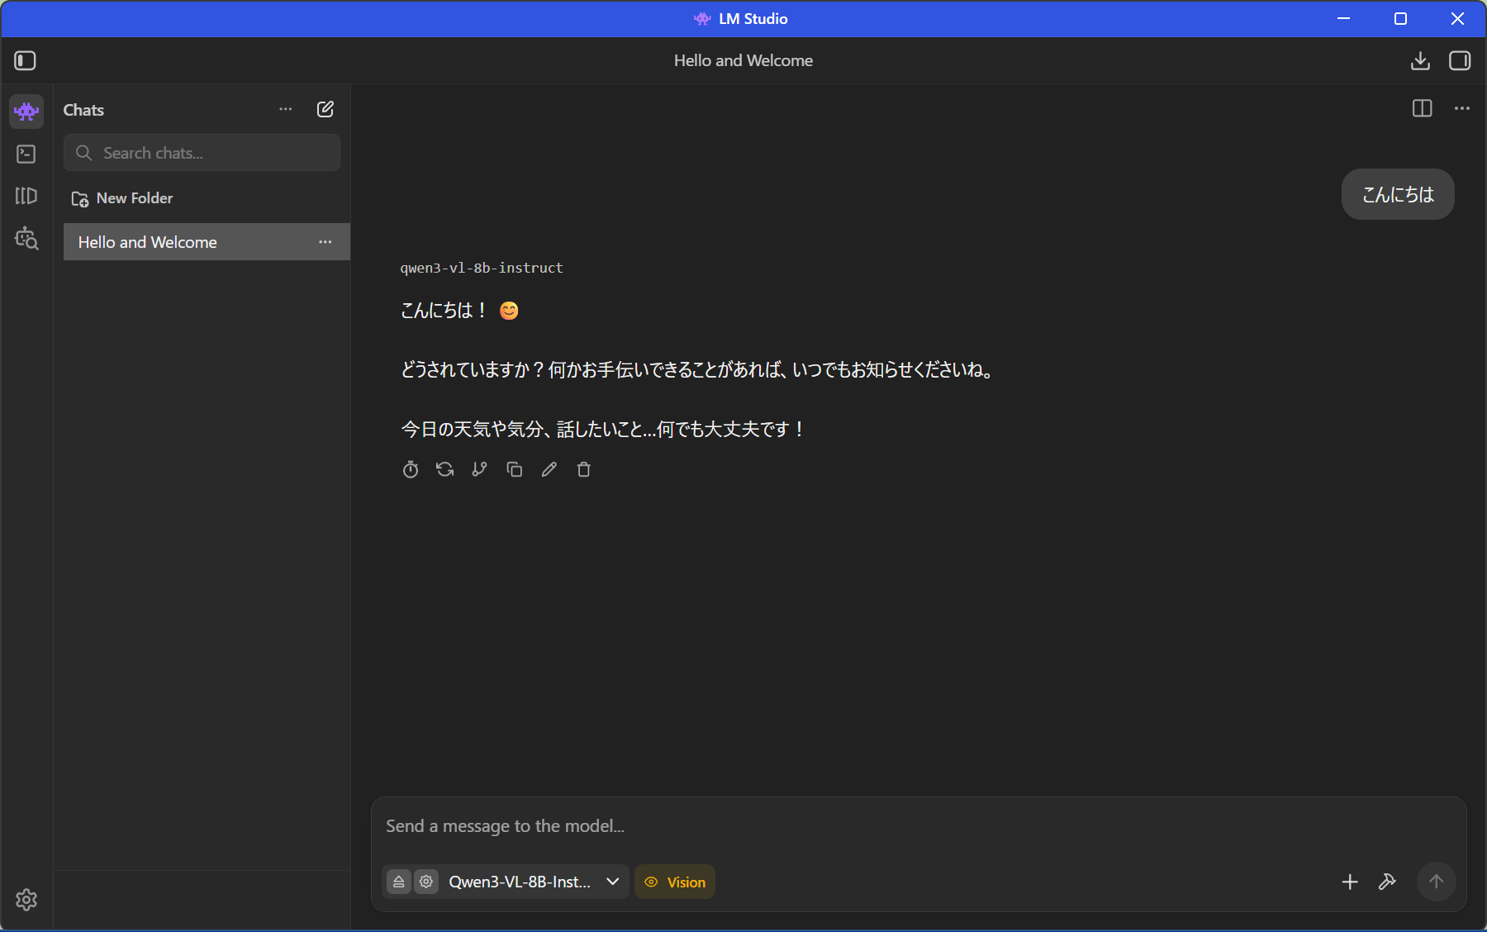Open options for Hello and Welcome chat
Image resolution: width=1487 pixels, height=932 pixels.
[x=325, y=242]
